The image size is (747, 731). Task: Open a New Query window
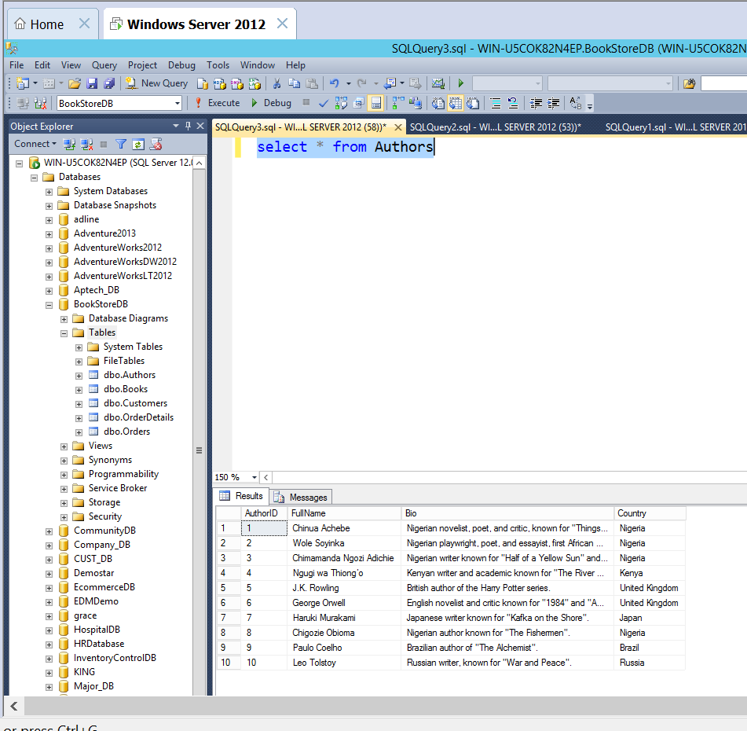157,83
